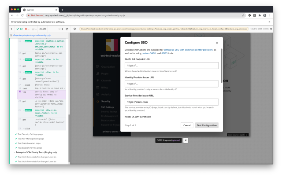Viewport: 282px width, 176px height.
Task: Unpin the DOM snapshot with the X button
Action: pyautogui.click(x=186, y=140)
